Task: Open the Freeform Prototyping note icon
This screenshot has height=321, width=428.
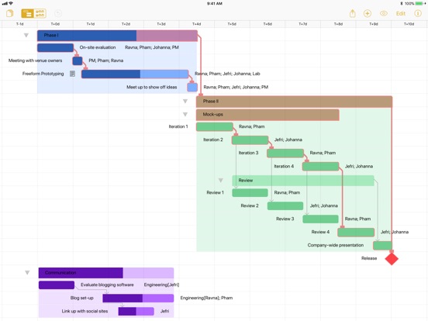Action: (72, 74)
